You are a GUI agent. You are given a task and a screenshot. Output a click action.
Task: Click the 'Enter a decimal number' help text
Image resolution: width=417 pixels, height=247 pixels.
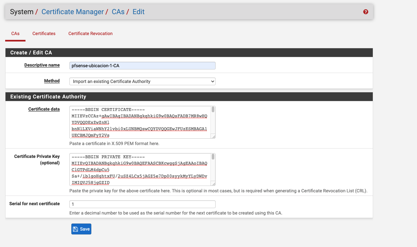pos(176,213)
